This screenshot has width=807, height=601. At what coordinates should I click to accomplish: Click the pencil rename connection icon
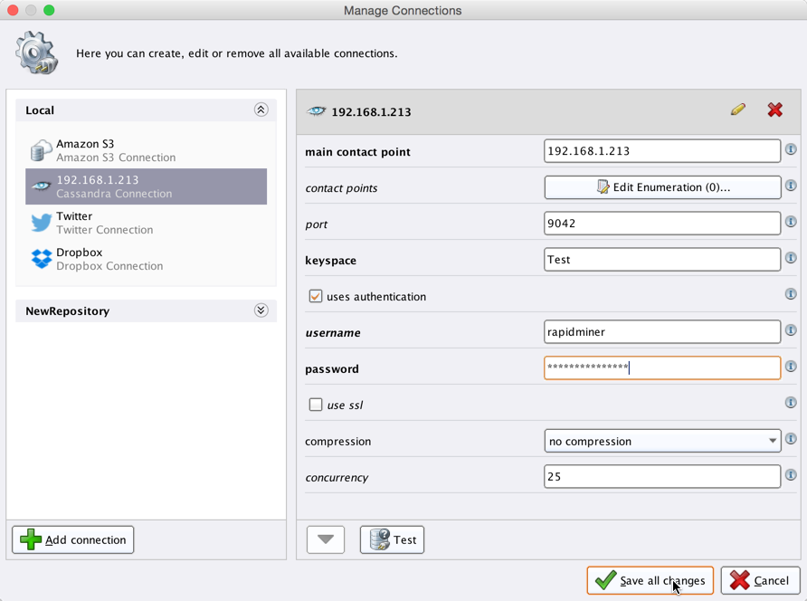(737, 110)
